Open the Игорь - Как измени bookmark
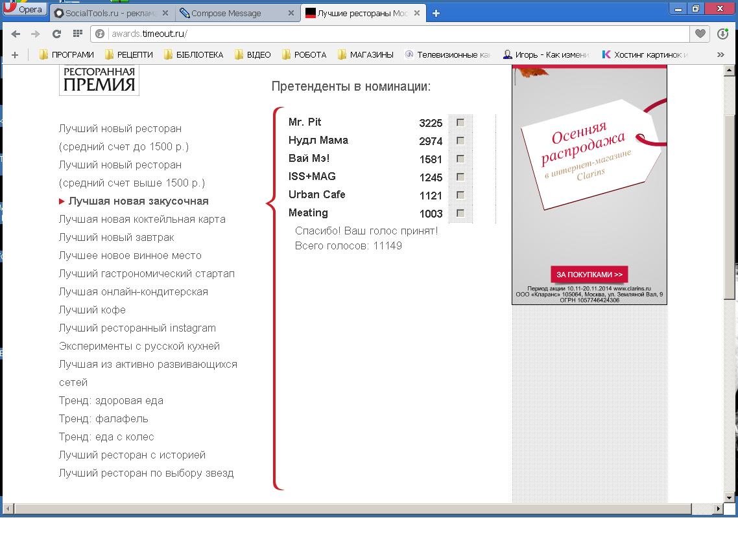Viewport: 738px width, 555px height. click(x=546, y=54)
